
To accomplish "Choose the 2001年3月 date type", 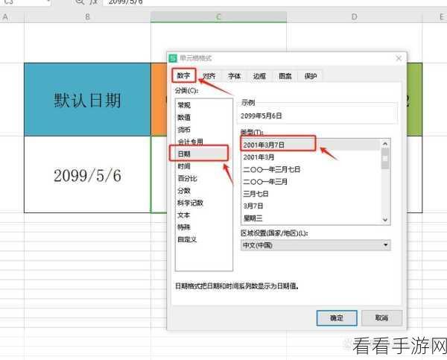I will [x=311, y=157].
